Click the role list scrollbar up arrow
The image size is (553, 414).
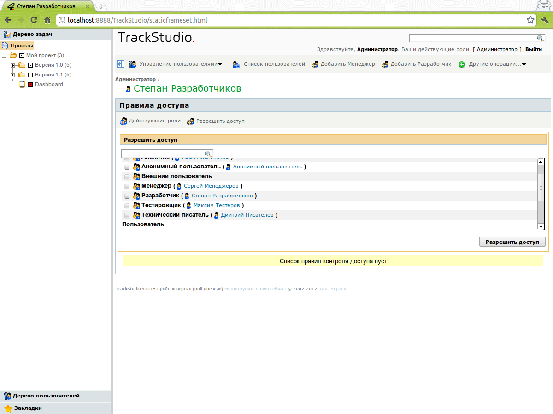[x=541, y=162]
